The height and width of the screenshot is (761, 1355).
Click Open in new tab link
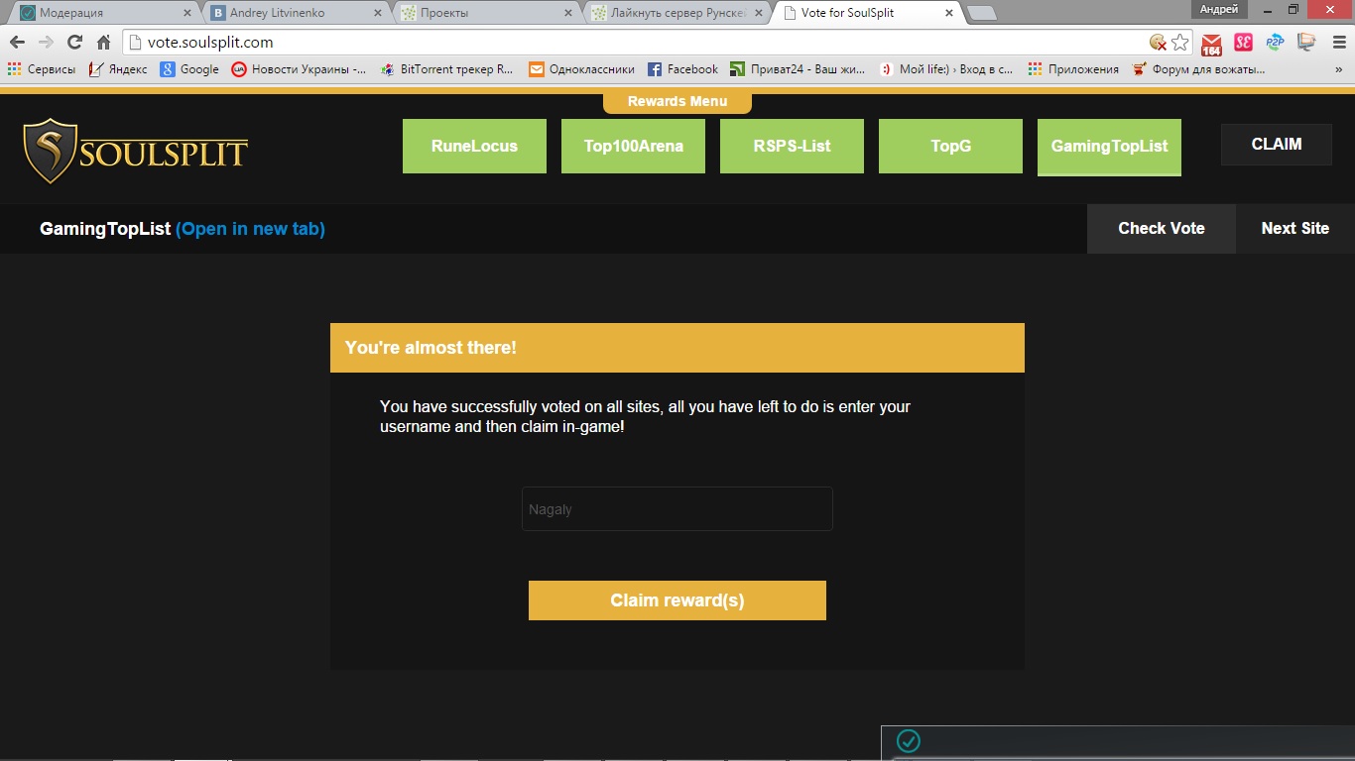[250, 229]
